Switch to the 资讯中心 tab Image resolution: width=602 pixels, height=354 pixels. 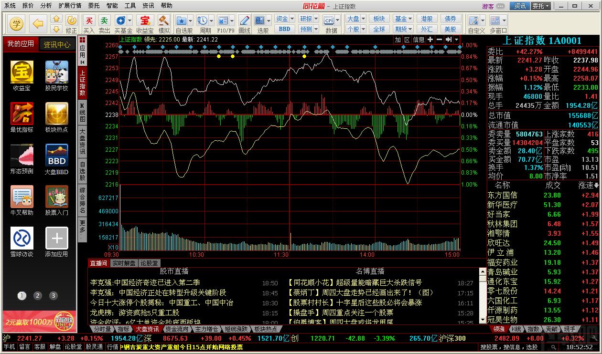click(57, 44)
